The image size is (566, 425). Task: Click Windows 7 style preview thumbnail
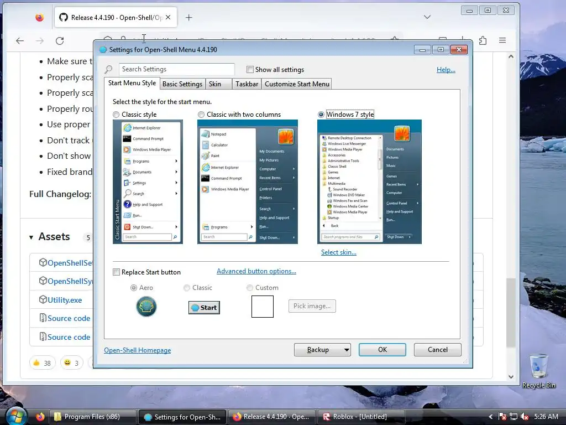point(369,182)
